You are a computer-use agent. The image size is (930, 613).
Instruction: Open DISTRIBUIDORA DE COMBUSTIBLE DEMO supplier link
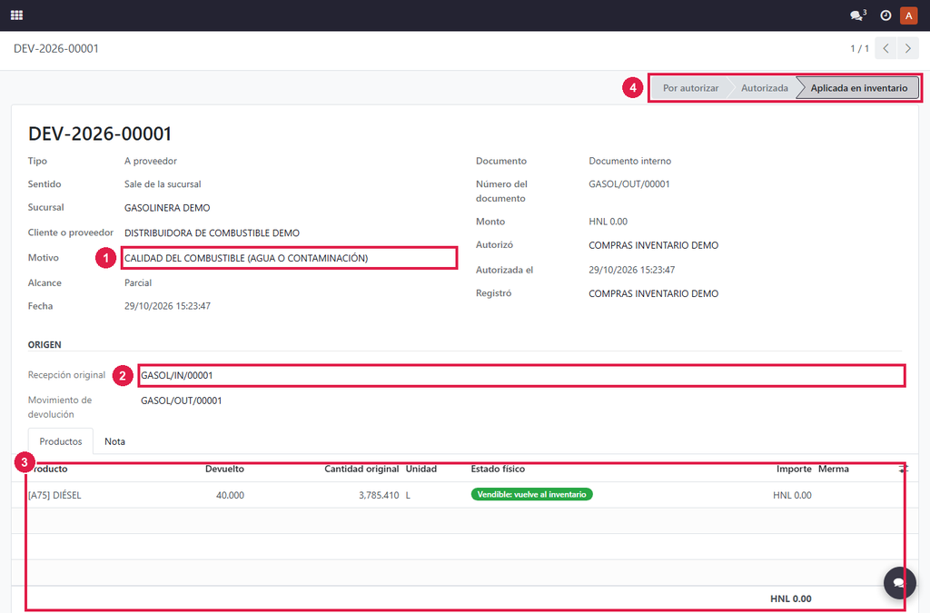point(212,233)
